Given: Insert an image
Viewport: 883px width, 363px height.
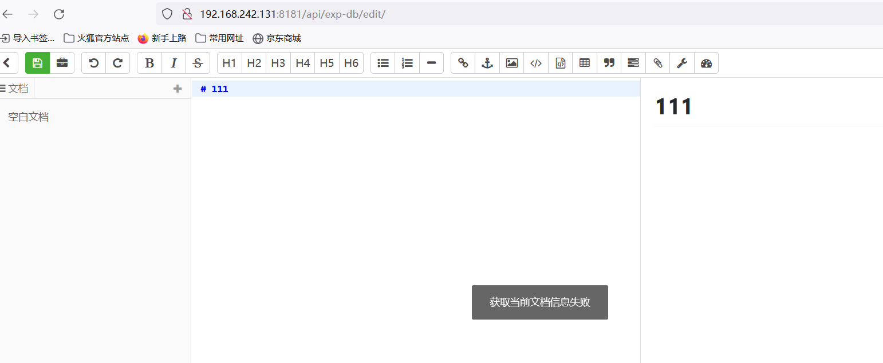Looking at the screenshot, I should [512, 63].
